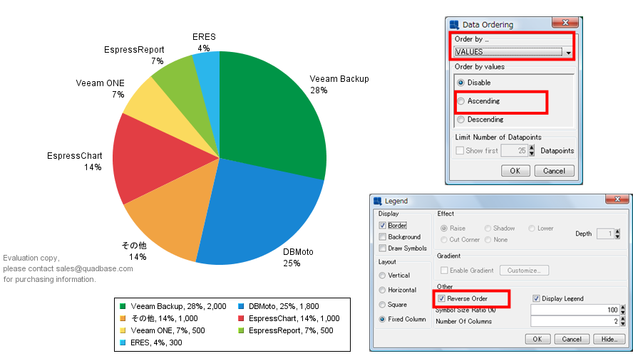Toggle the Enable Gradient checkbox
The height and width of the screenshot is (356, 633).
coord(444,271)
